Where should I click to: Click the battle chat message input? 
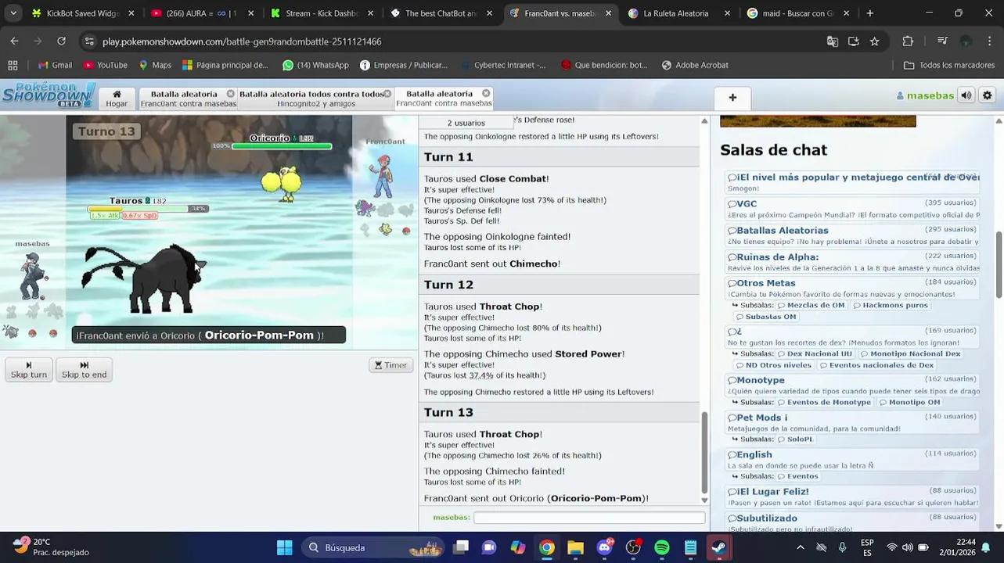click(589, 518)
